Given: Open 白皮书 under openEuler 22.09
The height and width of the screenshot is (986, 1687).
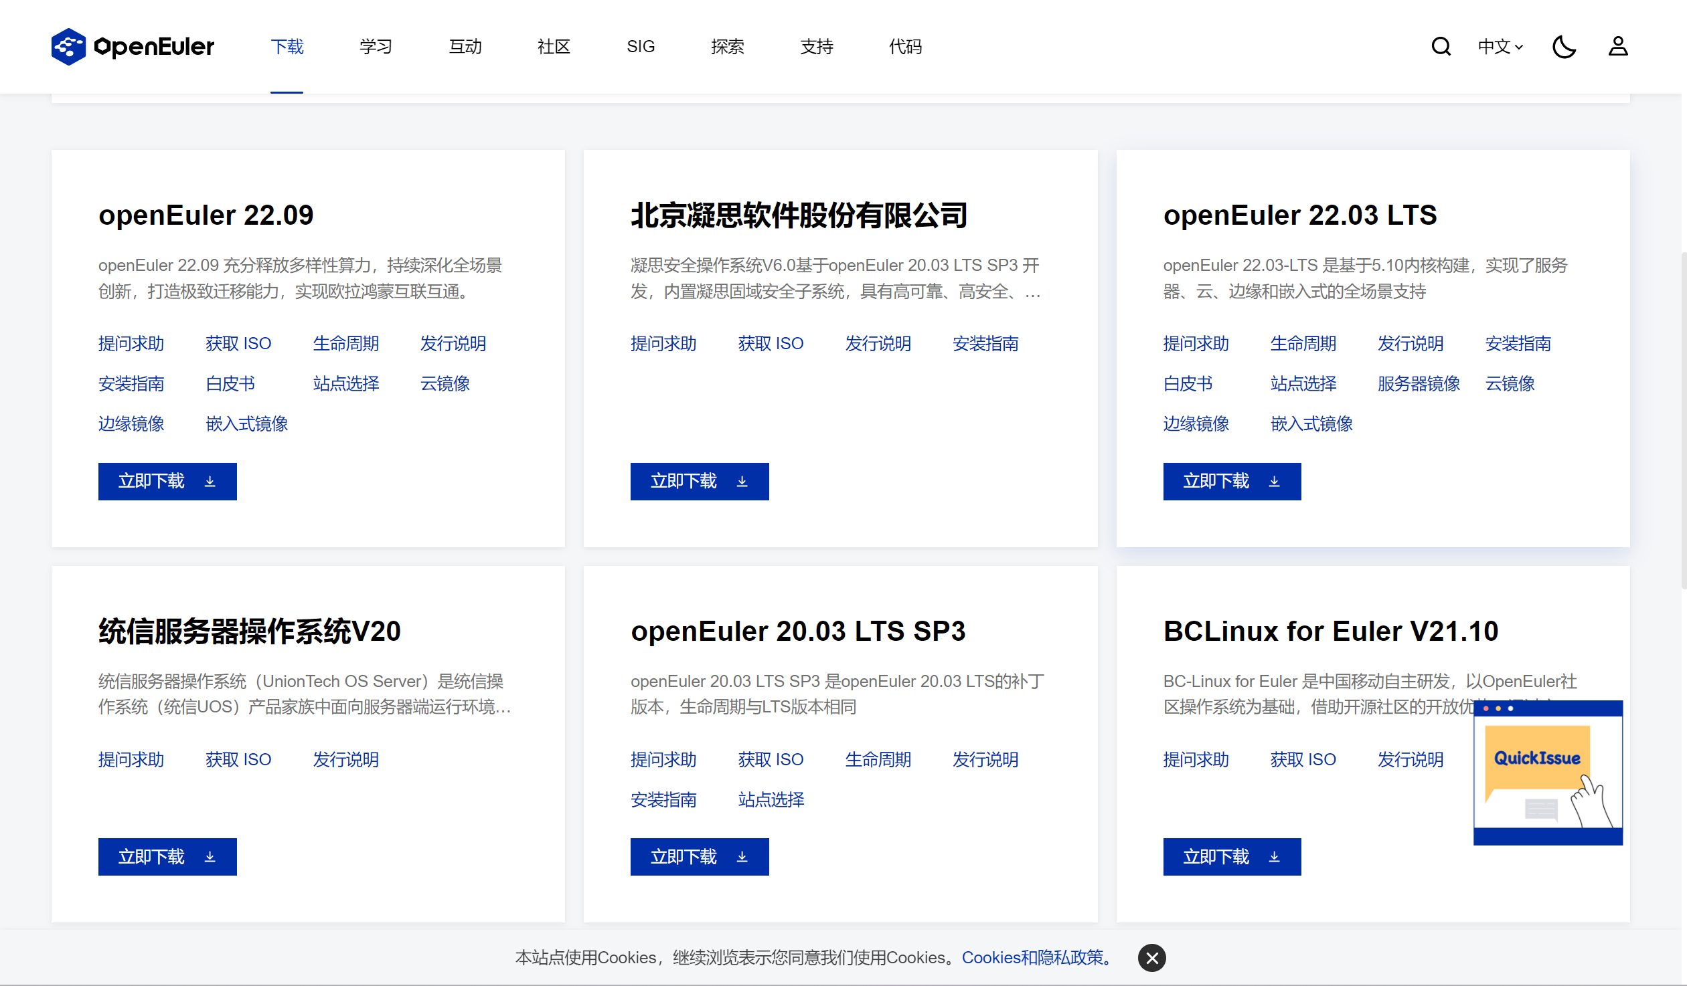Looking at the screenshot, I should (230, 383).
